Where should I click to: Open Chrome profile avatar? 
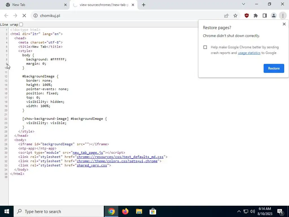274,16
